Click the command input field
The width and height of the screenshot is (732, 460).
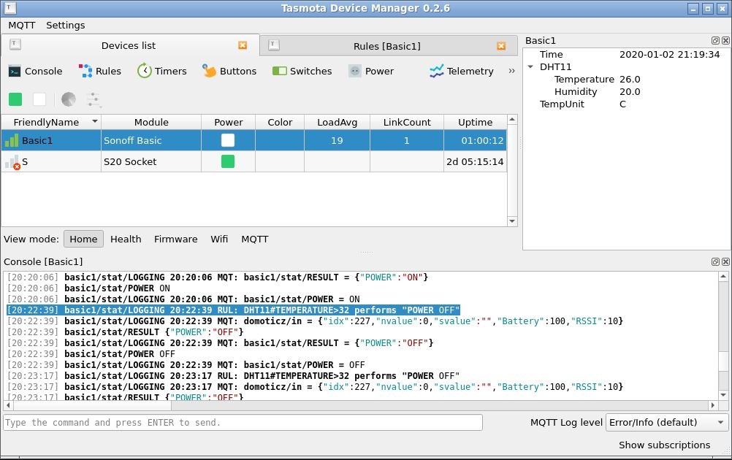click(243, 423)
